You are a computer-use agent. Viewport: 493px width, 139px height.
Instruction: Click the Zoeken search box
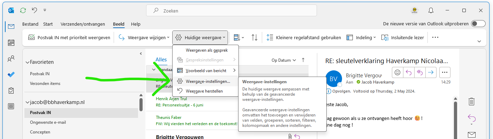232,11
